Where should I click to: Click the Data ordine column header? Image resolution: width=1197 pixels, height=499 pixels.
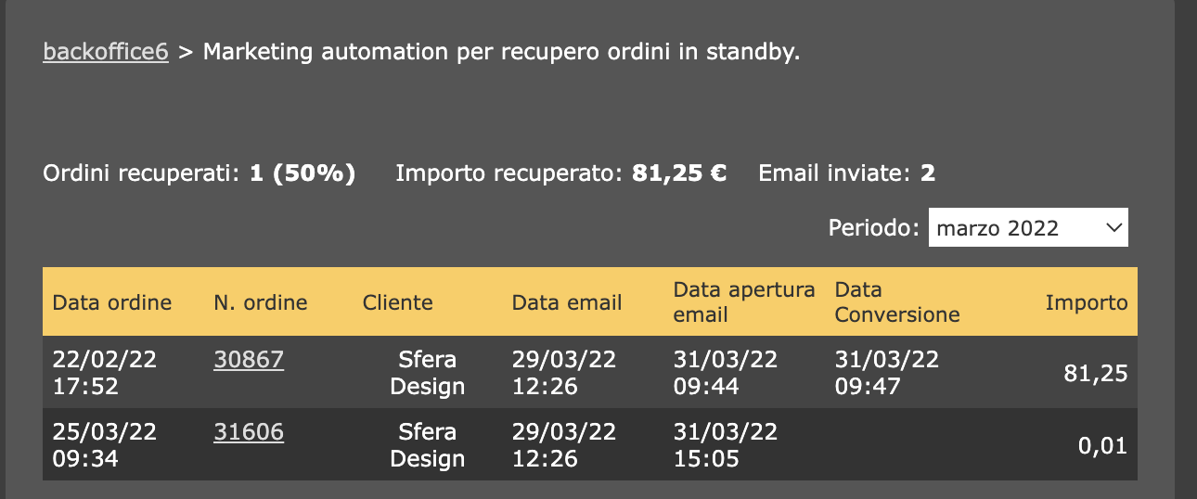(112, 302)
